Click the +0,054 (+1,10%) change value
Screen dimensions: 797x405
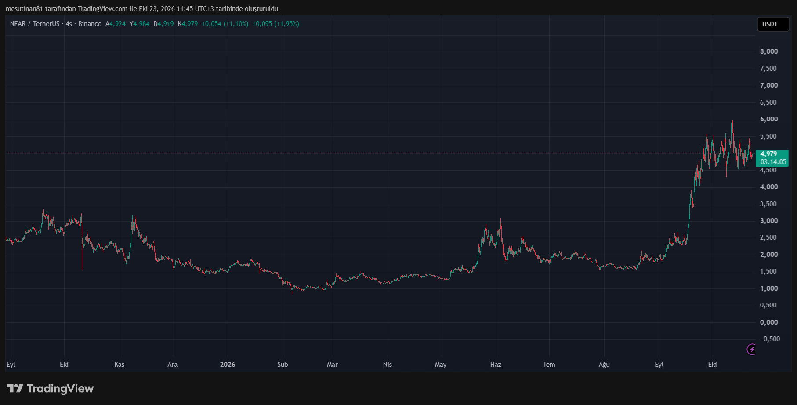[225, 24]
